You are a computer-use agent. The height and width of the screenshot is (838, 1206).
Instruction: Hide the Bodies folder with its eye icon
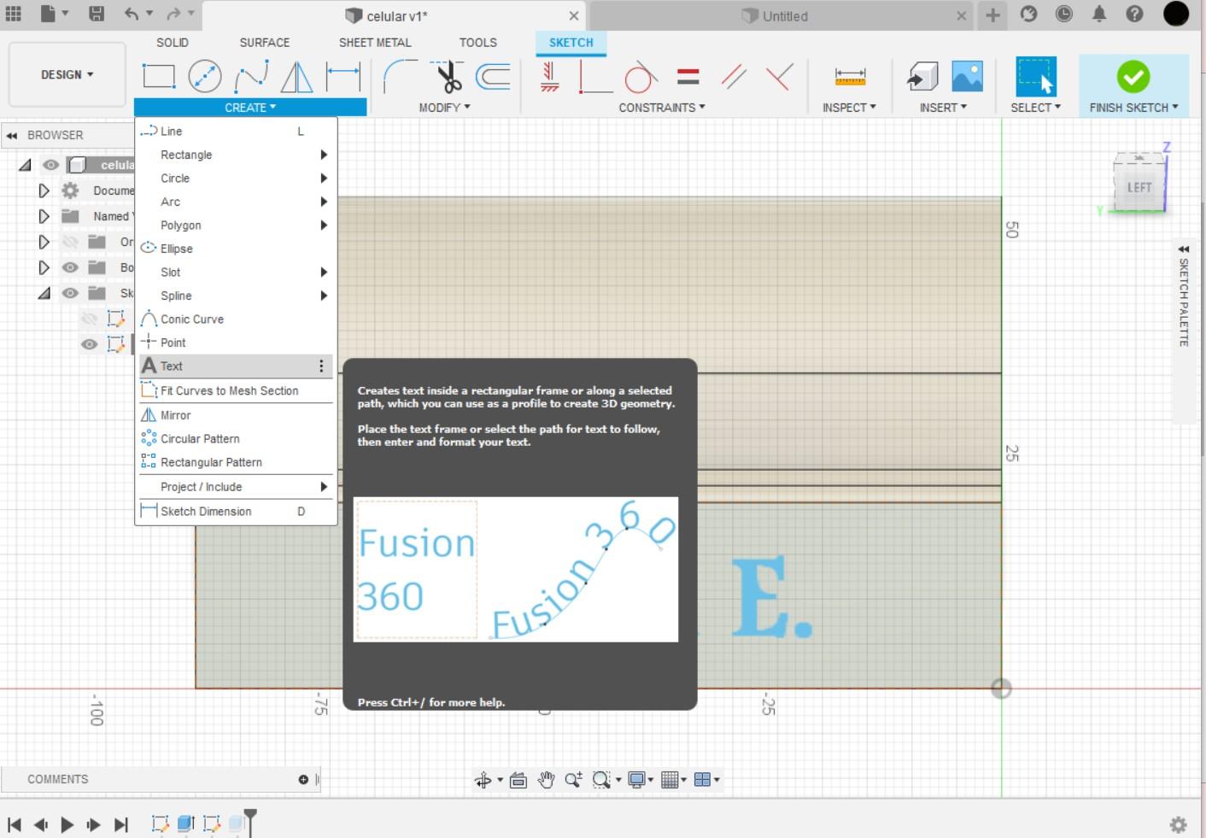tap(70, 267)
